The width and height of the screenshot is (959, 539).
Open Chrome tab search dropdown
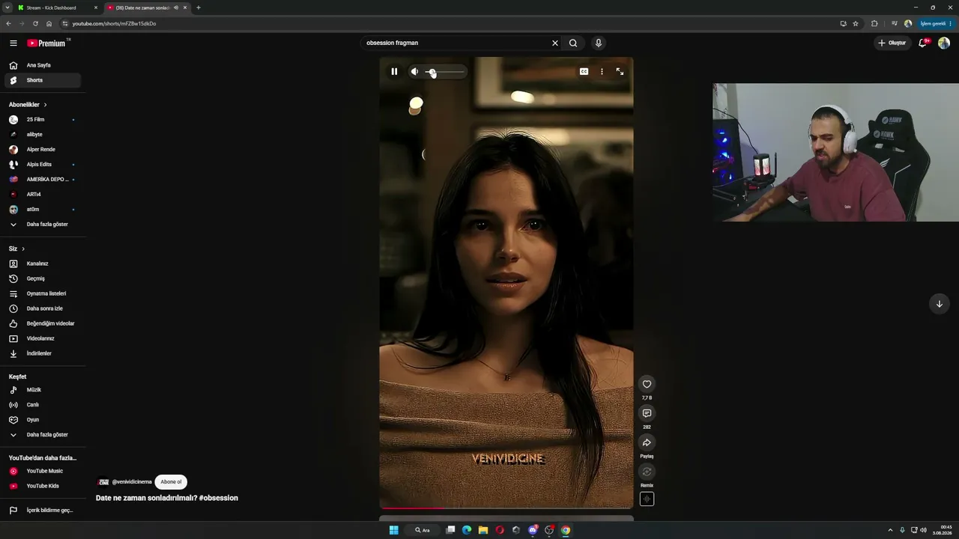point(7,7)
